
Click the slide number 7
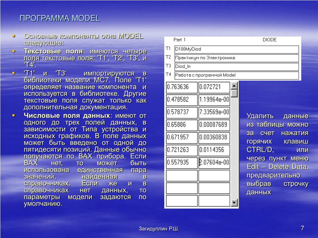point(302,228)
